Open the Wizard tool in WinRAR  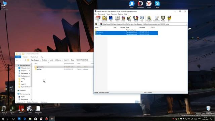(136, 18)
